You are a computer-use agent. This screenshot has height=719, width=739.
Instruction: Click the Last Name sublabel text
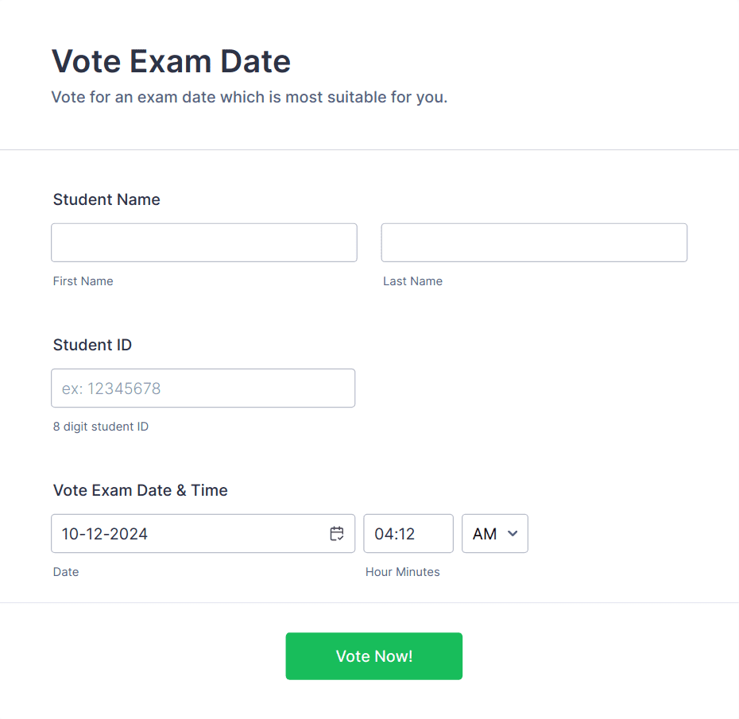(413, 281)
